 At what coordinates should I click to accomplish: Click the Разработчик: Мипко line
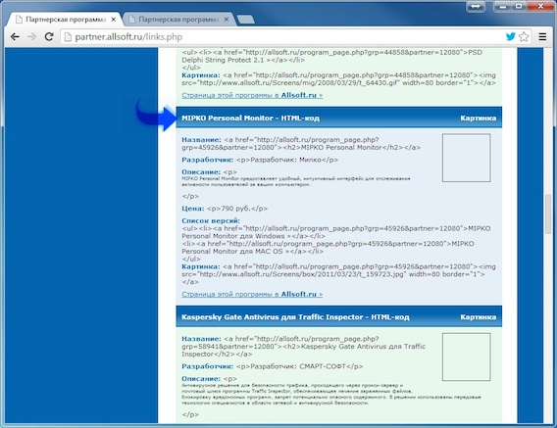point(260,160)
